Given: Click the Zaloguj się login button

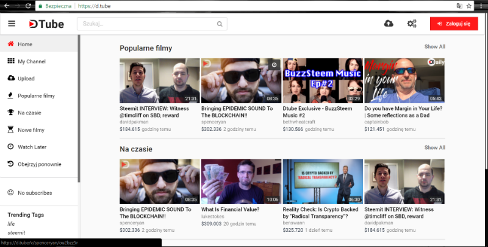Looking at the screenshot, I should click(454, 24).
